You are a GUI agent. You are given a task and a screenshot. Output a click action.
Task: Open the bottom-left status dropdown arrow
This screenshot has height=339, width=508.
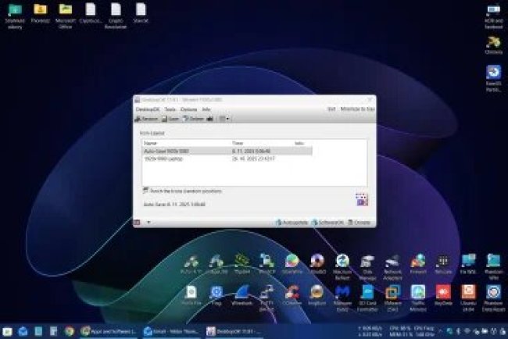click(148, 223)
